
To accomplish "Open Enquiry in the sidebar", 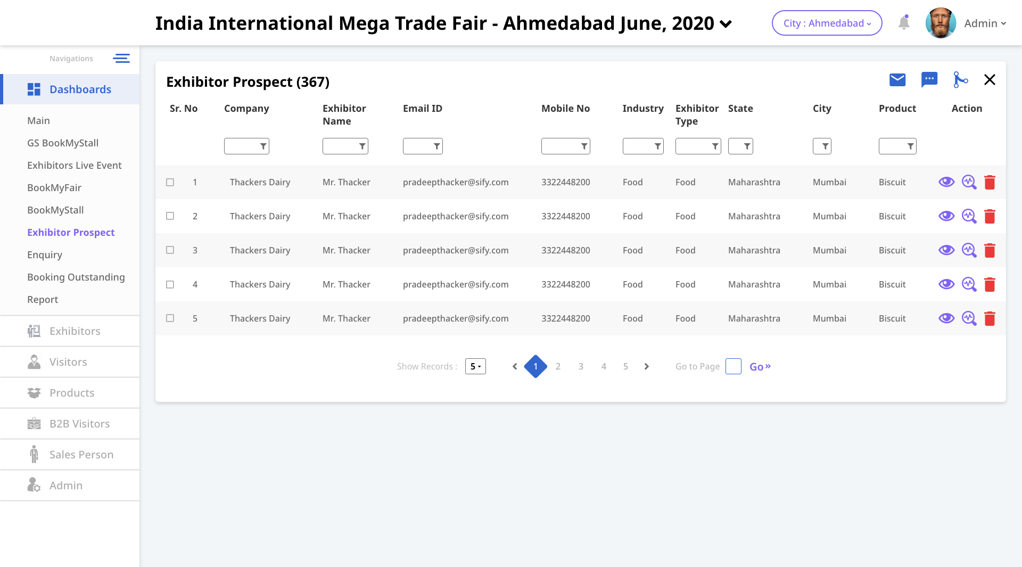I will tap(45, 254).
